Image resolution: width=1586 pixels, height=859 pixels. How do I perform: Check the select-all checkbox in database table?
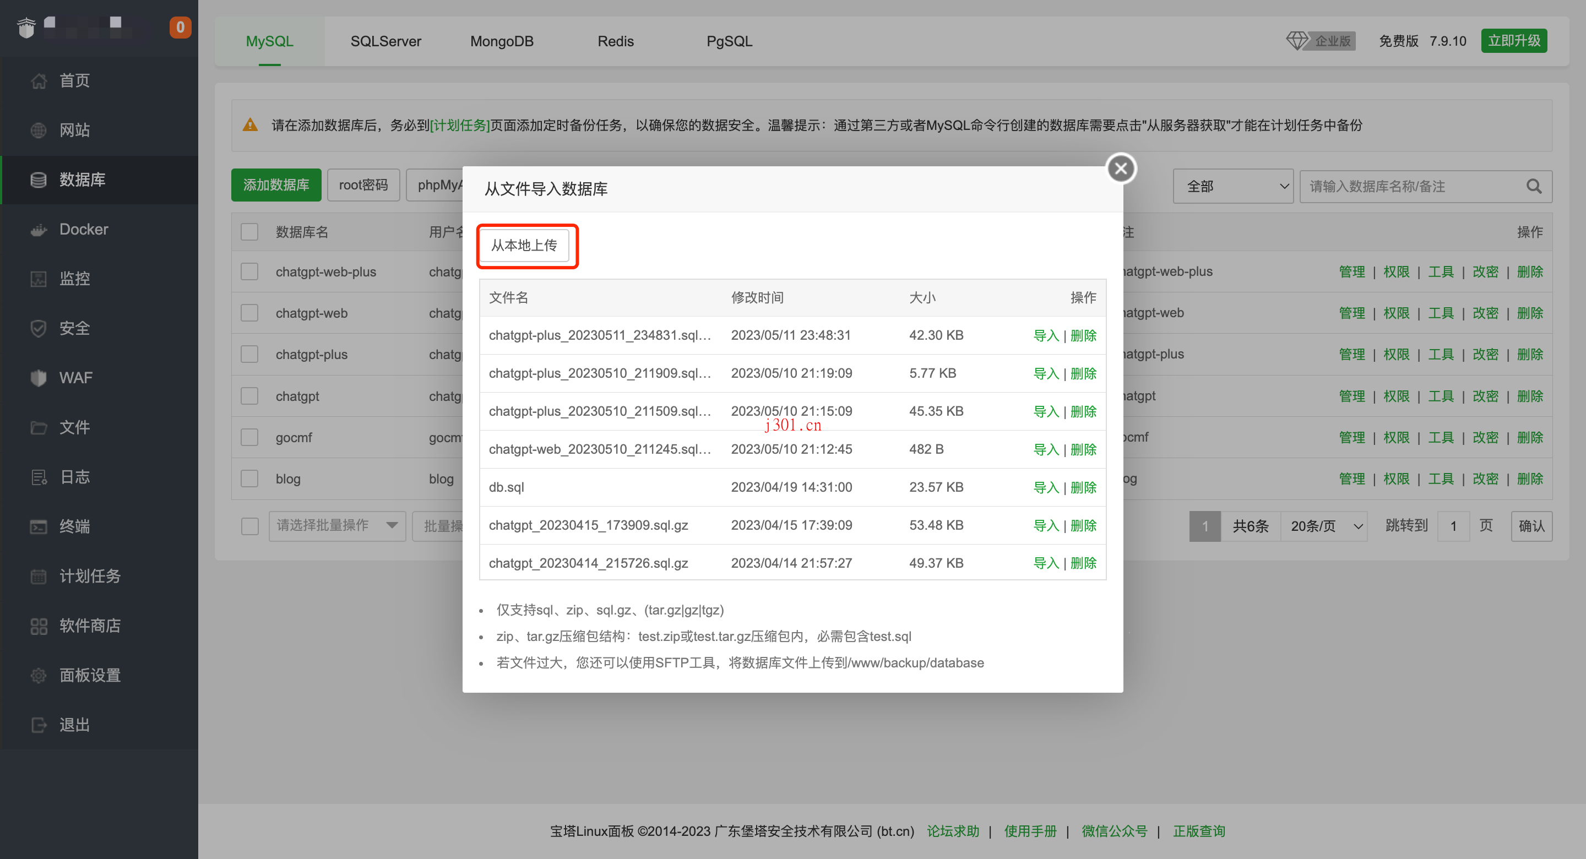pos(249,231)
